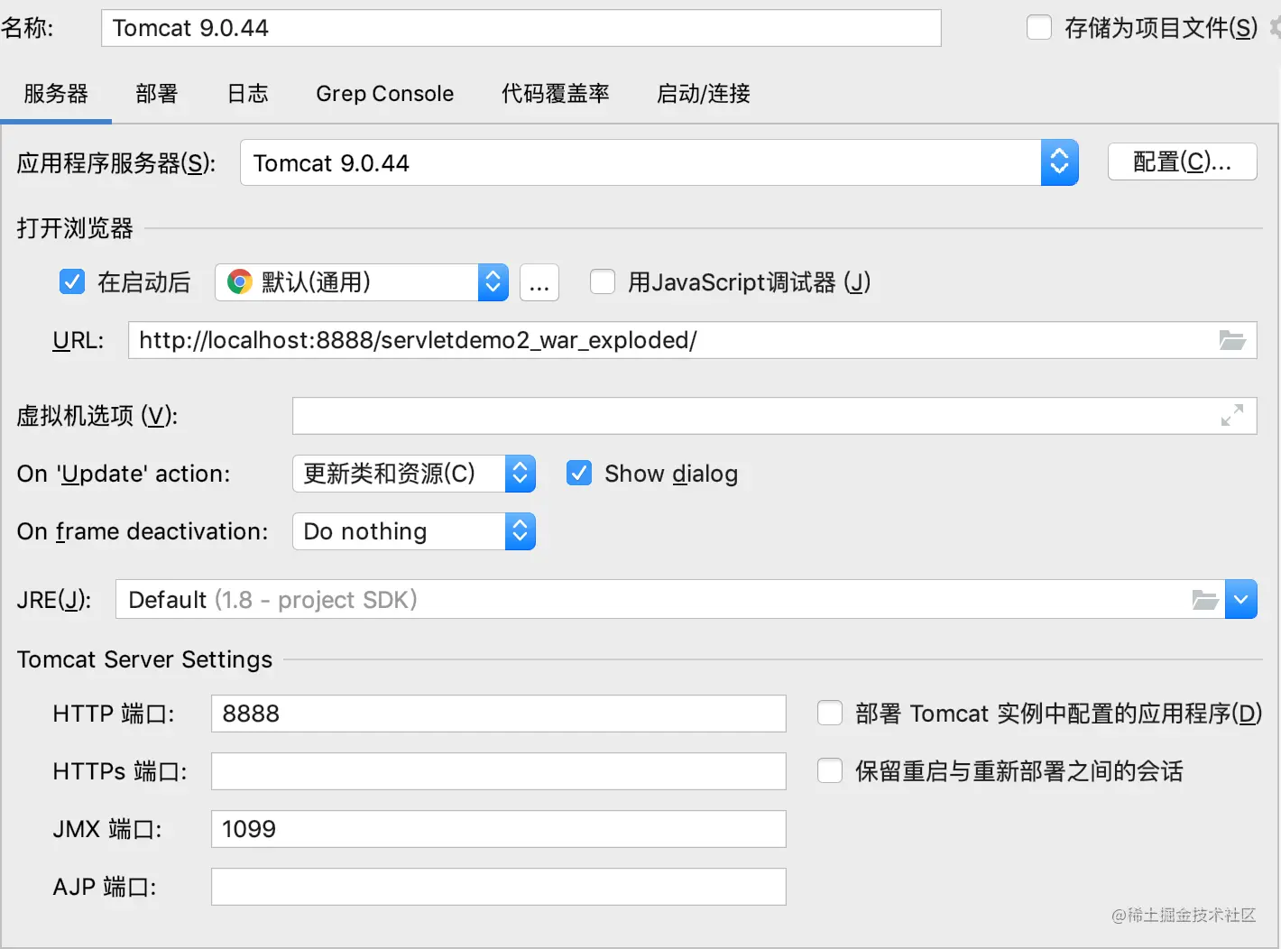Click the HTTP 端口 field with 8888
The width and height of the screenshot is (1281, 949).
click(499, 714)
